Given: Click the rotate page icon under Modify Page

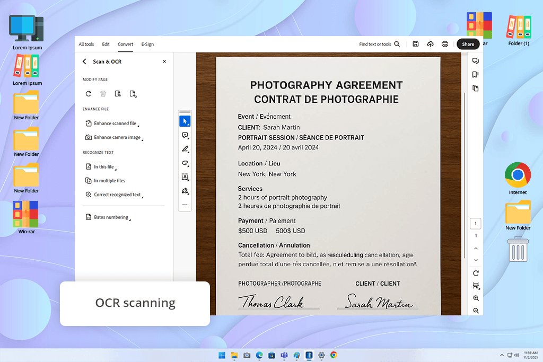Looking at the screenshot, I should (89, 94).
